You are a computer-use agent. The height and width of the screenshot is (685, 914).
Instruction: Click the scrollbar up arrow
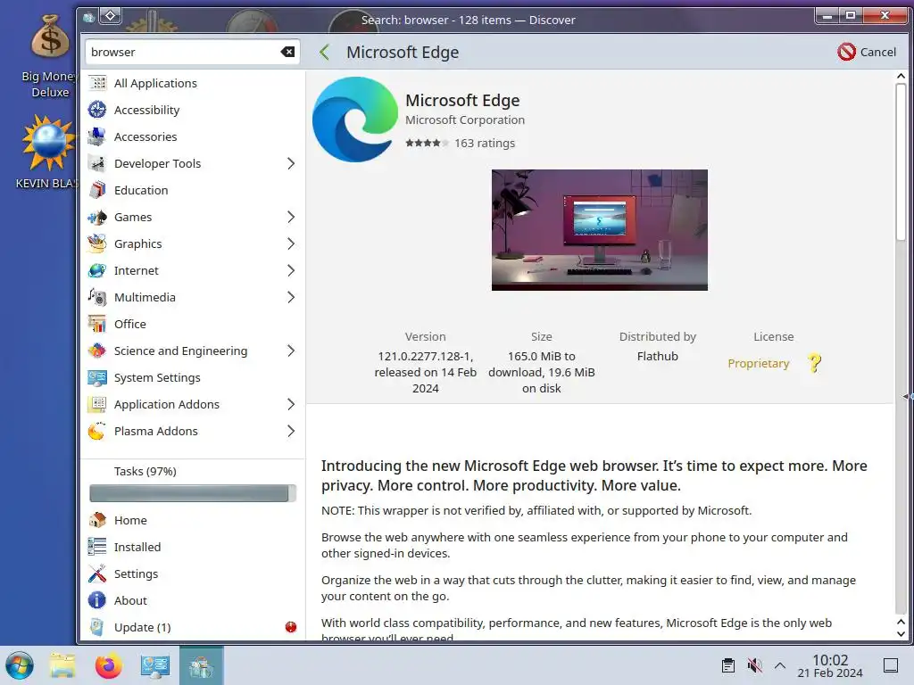pyautogui.click(x=901, y=77)
